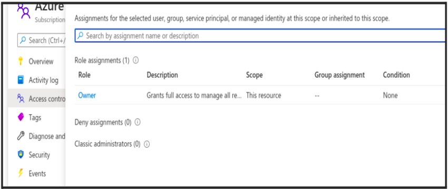Click the Events lightning bolt icon
Screen dimensions: 448x189
pos(21,173)
